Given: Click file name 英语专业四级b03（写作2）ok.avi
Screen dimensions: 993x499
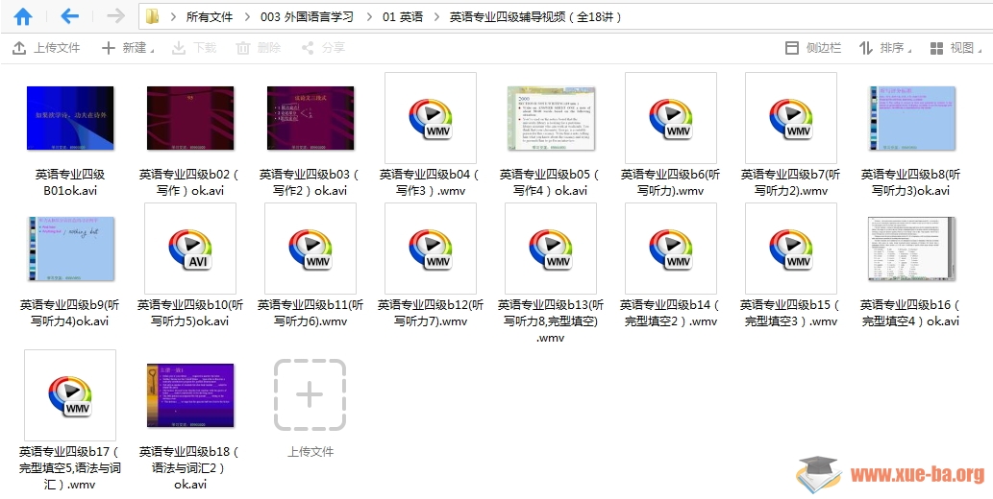Looking at the screenshot, I should point(310,182).
